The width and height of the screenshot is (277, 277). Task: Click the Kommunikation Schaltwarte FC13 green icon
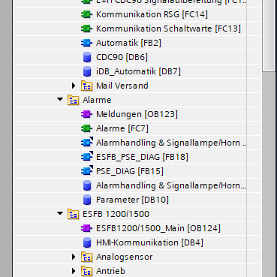86,29
